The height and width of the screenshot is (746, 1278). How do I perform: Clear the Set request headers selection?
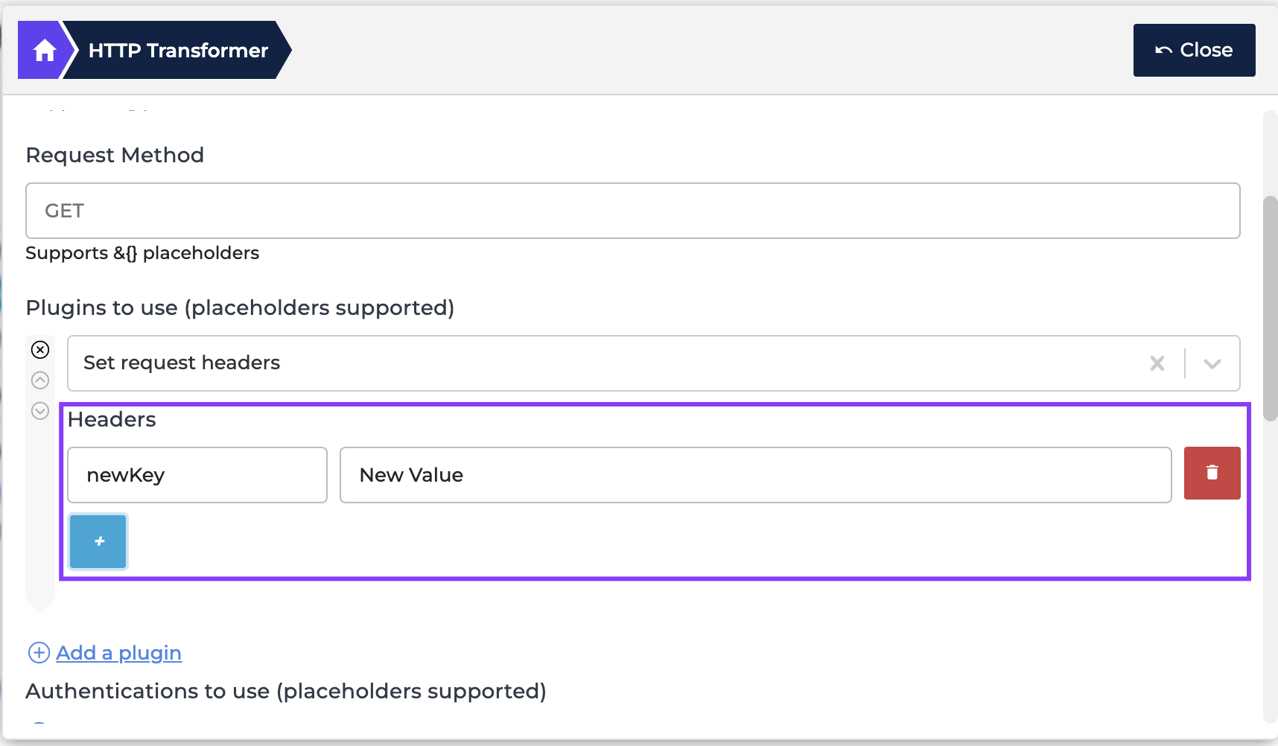[1157, 363]
